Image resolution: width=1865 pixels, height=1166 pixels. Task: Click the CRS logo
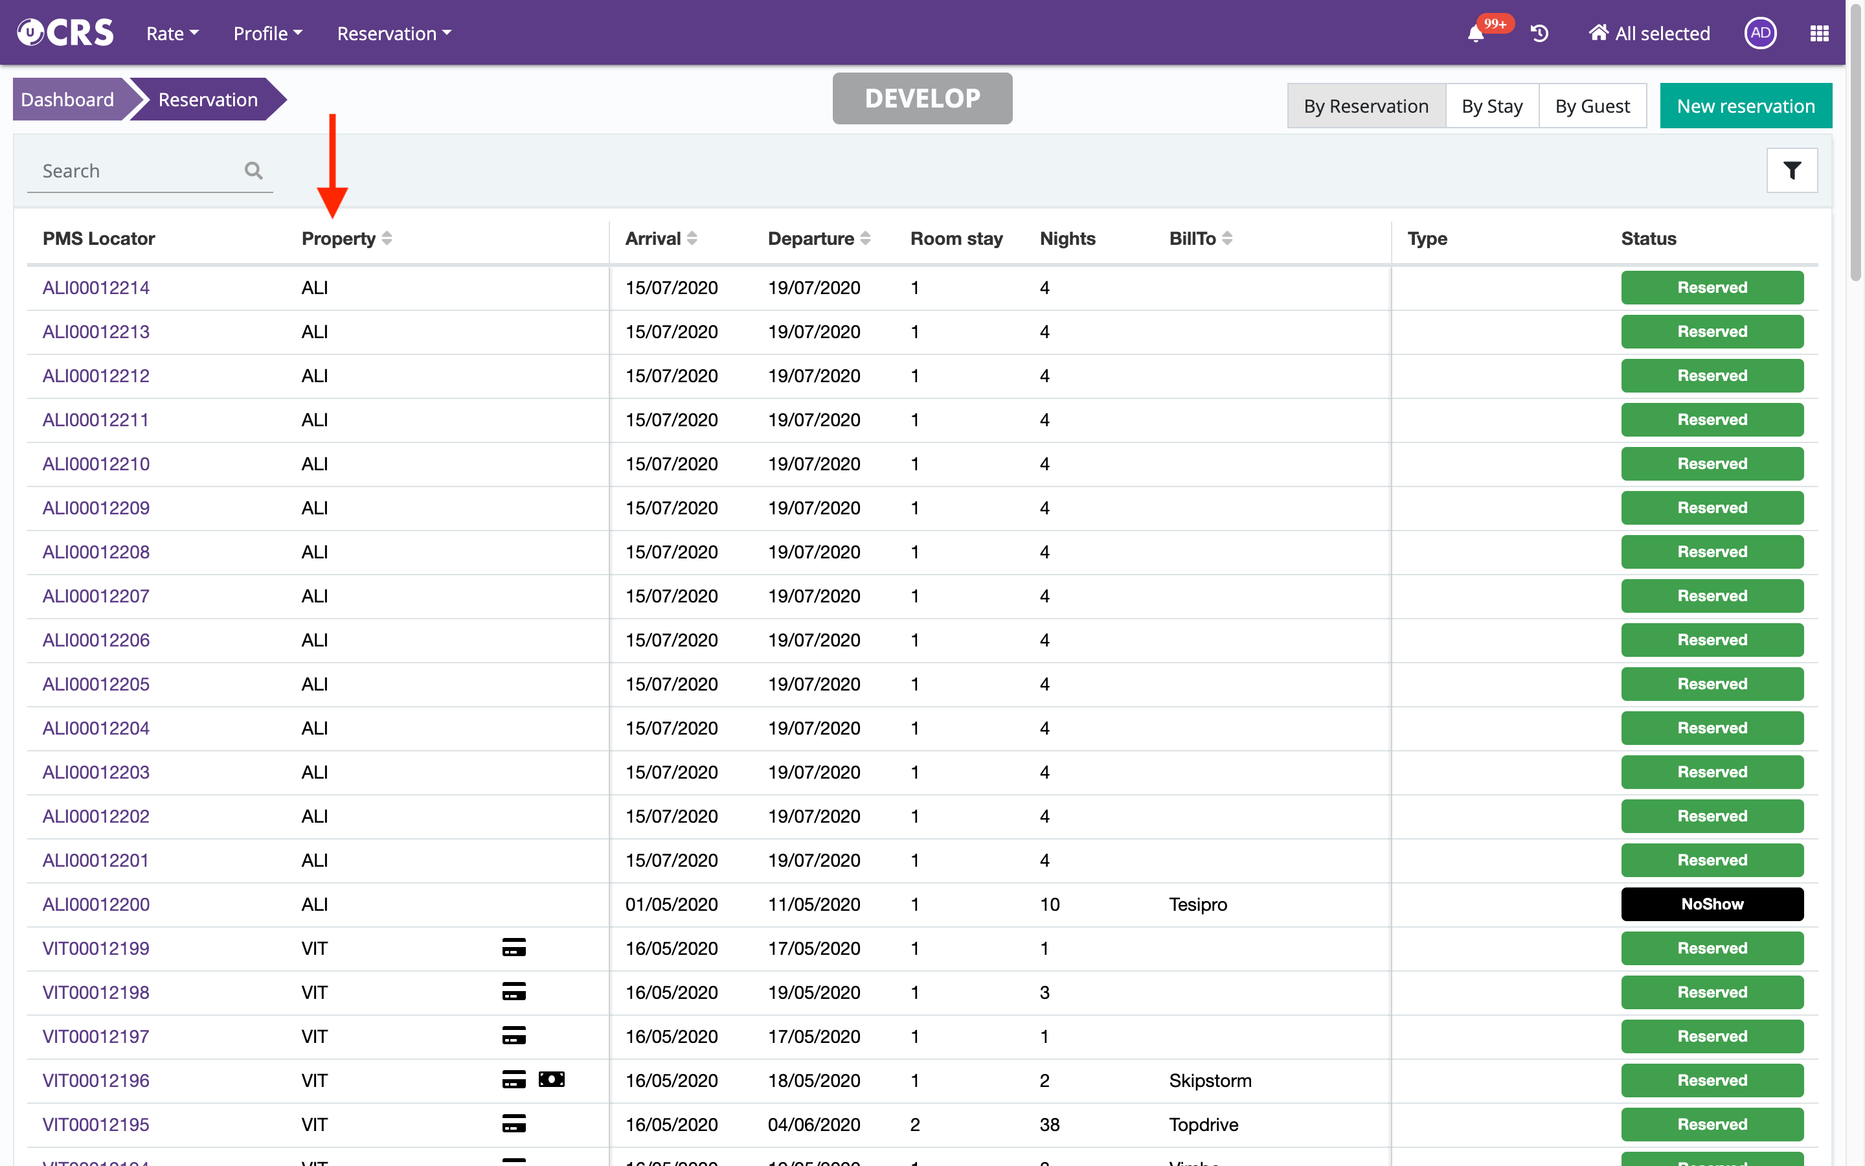pos(65,33)
